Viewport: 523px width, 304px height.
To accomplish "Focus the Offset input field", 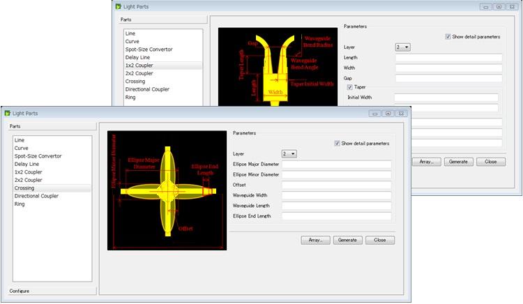I will click(337, 185).
